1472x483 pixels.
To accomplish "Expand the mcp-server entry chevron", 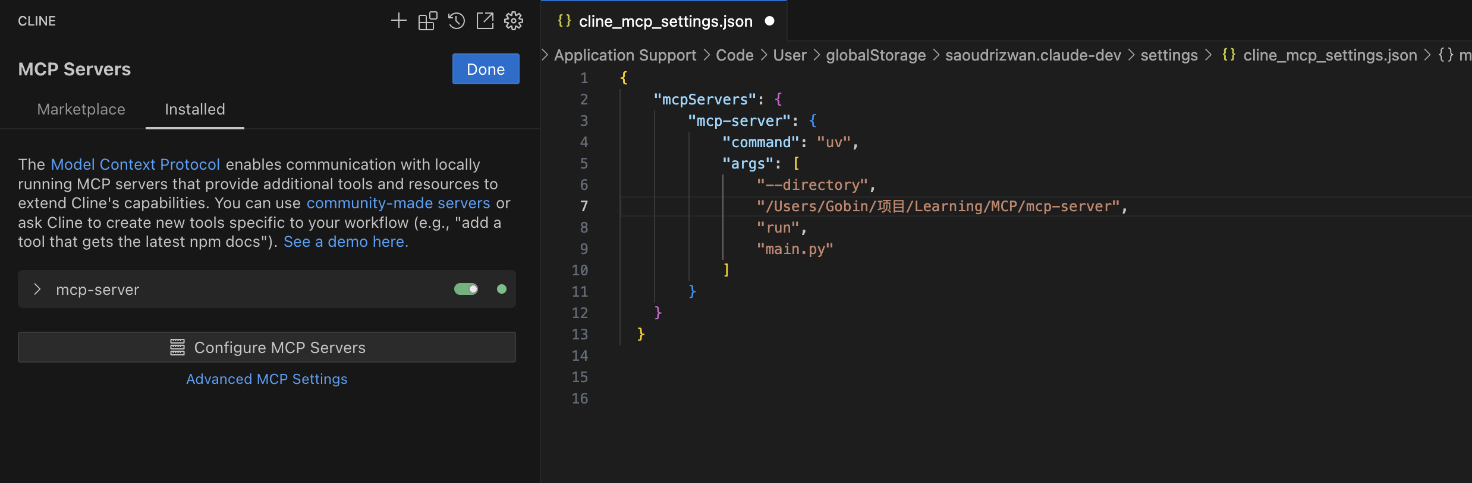I will point(37,289).
